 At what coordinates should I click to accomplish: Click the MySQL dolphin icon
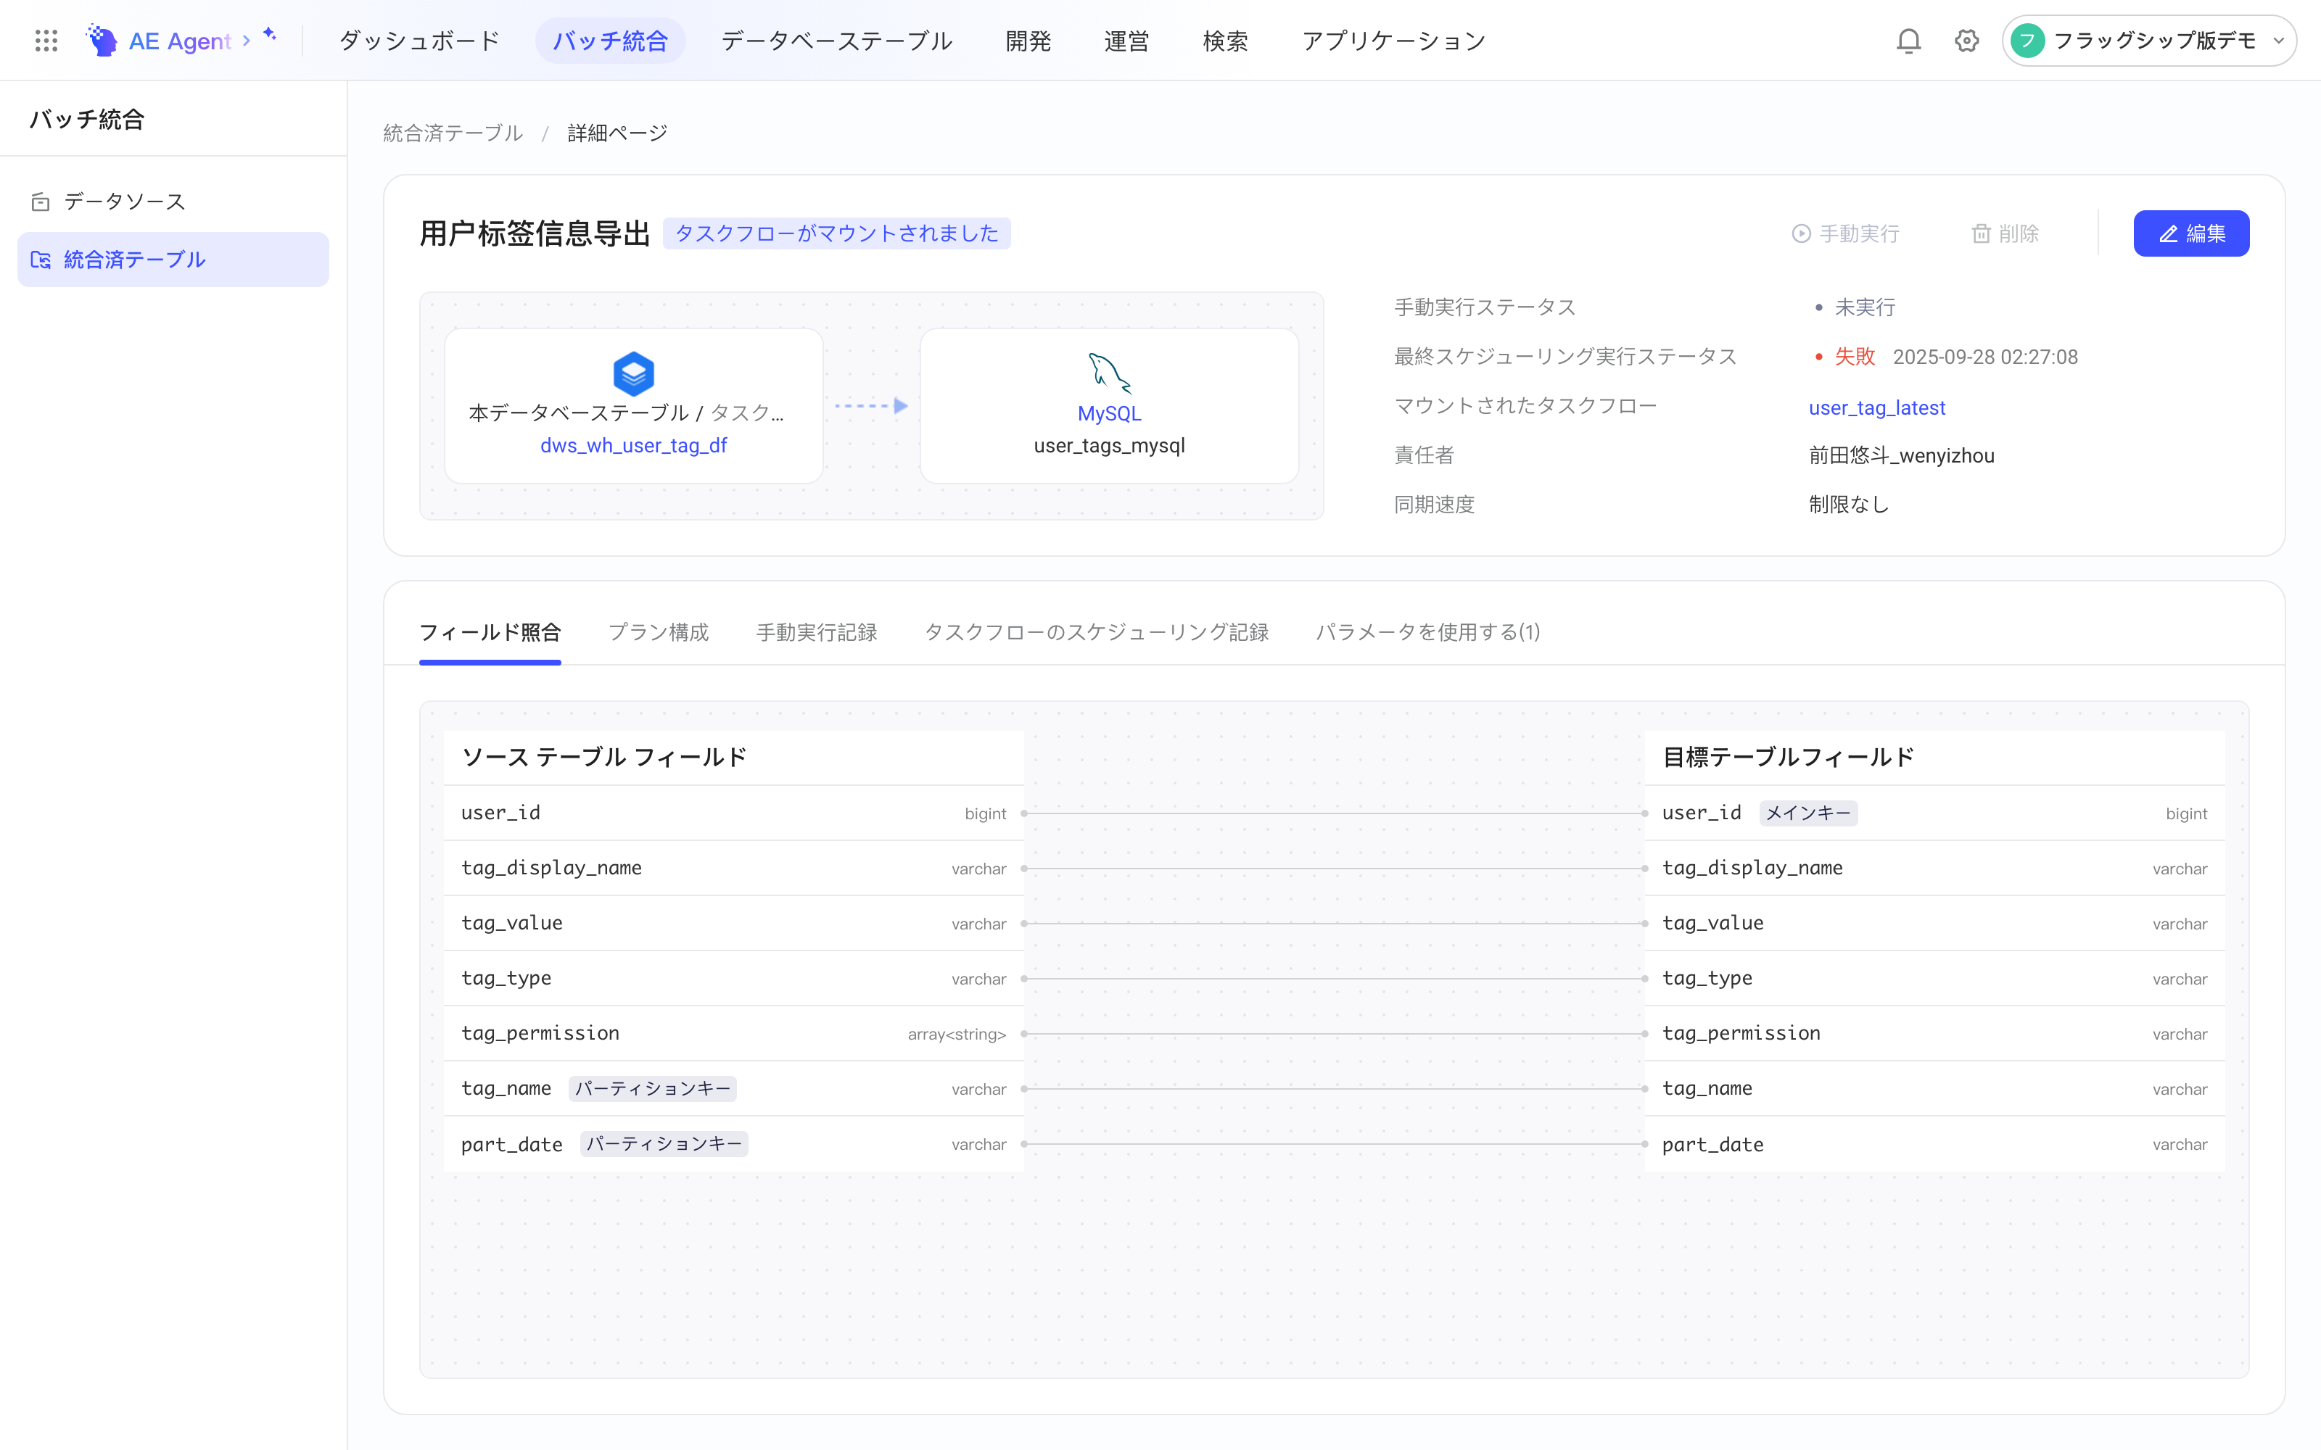tap(1110, 374)
